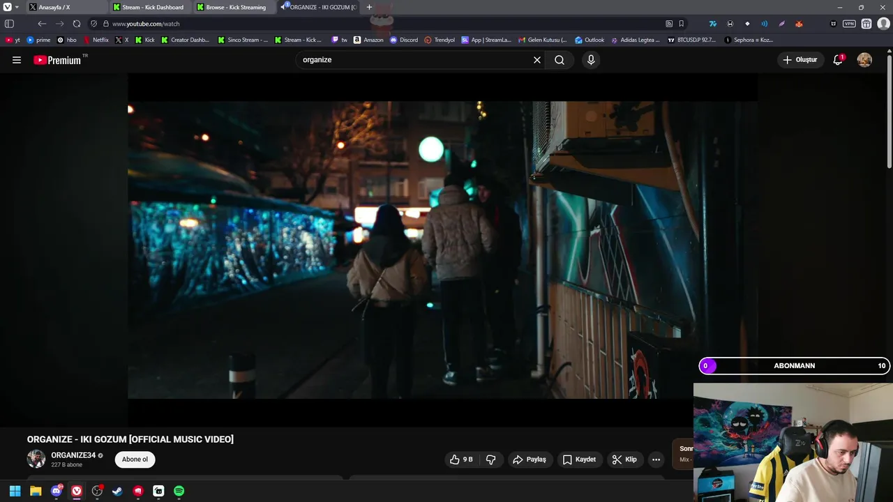The height and width of the screenshot is (502, 893).
Task: Open Amazon bookmark
Action: [368, 40]
